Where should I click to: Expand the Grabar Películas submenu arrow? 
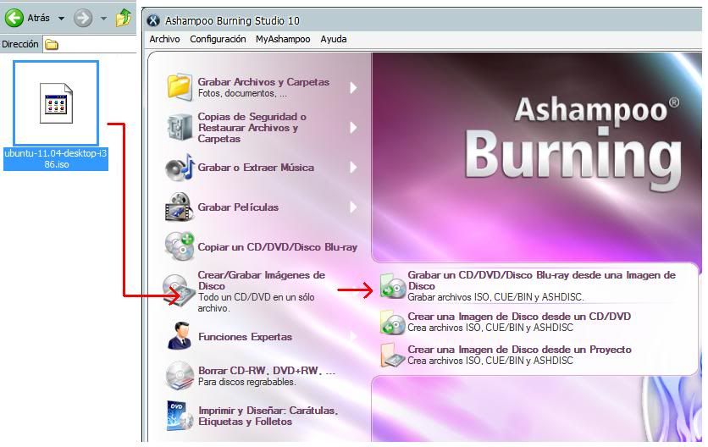click(353, 207)
